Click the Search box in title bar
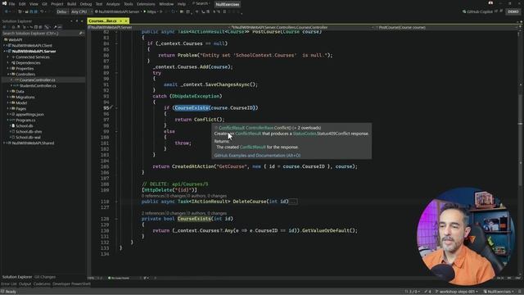This screenshot has height=295, width=524. (x=201, y=3)
